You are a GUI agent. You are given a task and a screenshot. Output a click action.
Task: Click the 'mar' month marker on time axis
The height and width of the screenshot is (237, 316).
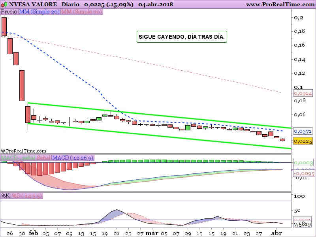coord(151,233)
